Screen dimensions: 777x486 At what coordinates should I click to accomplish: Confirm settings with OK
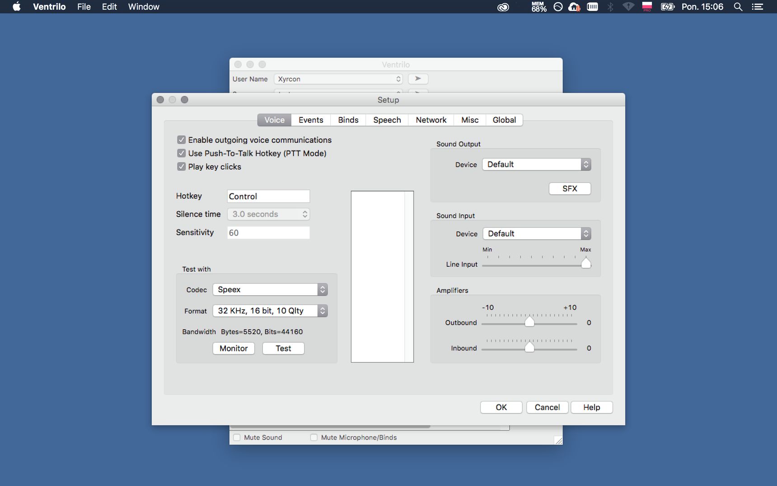point(501,407)
